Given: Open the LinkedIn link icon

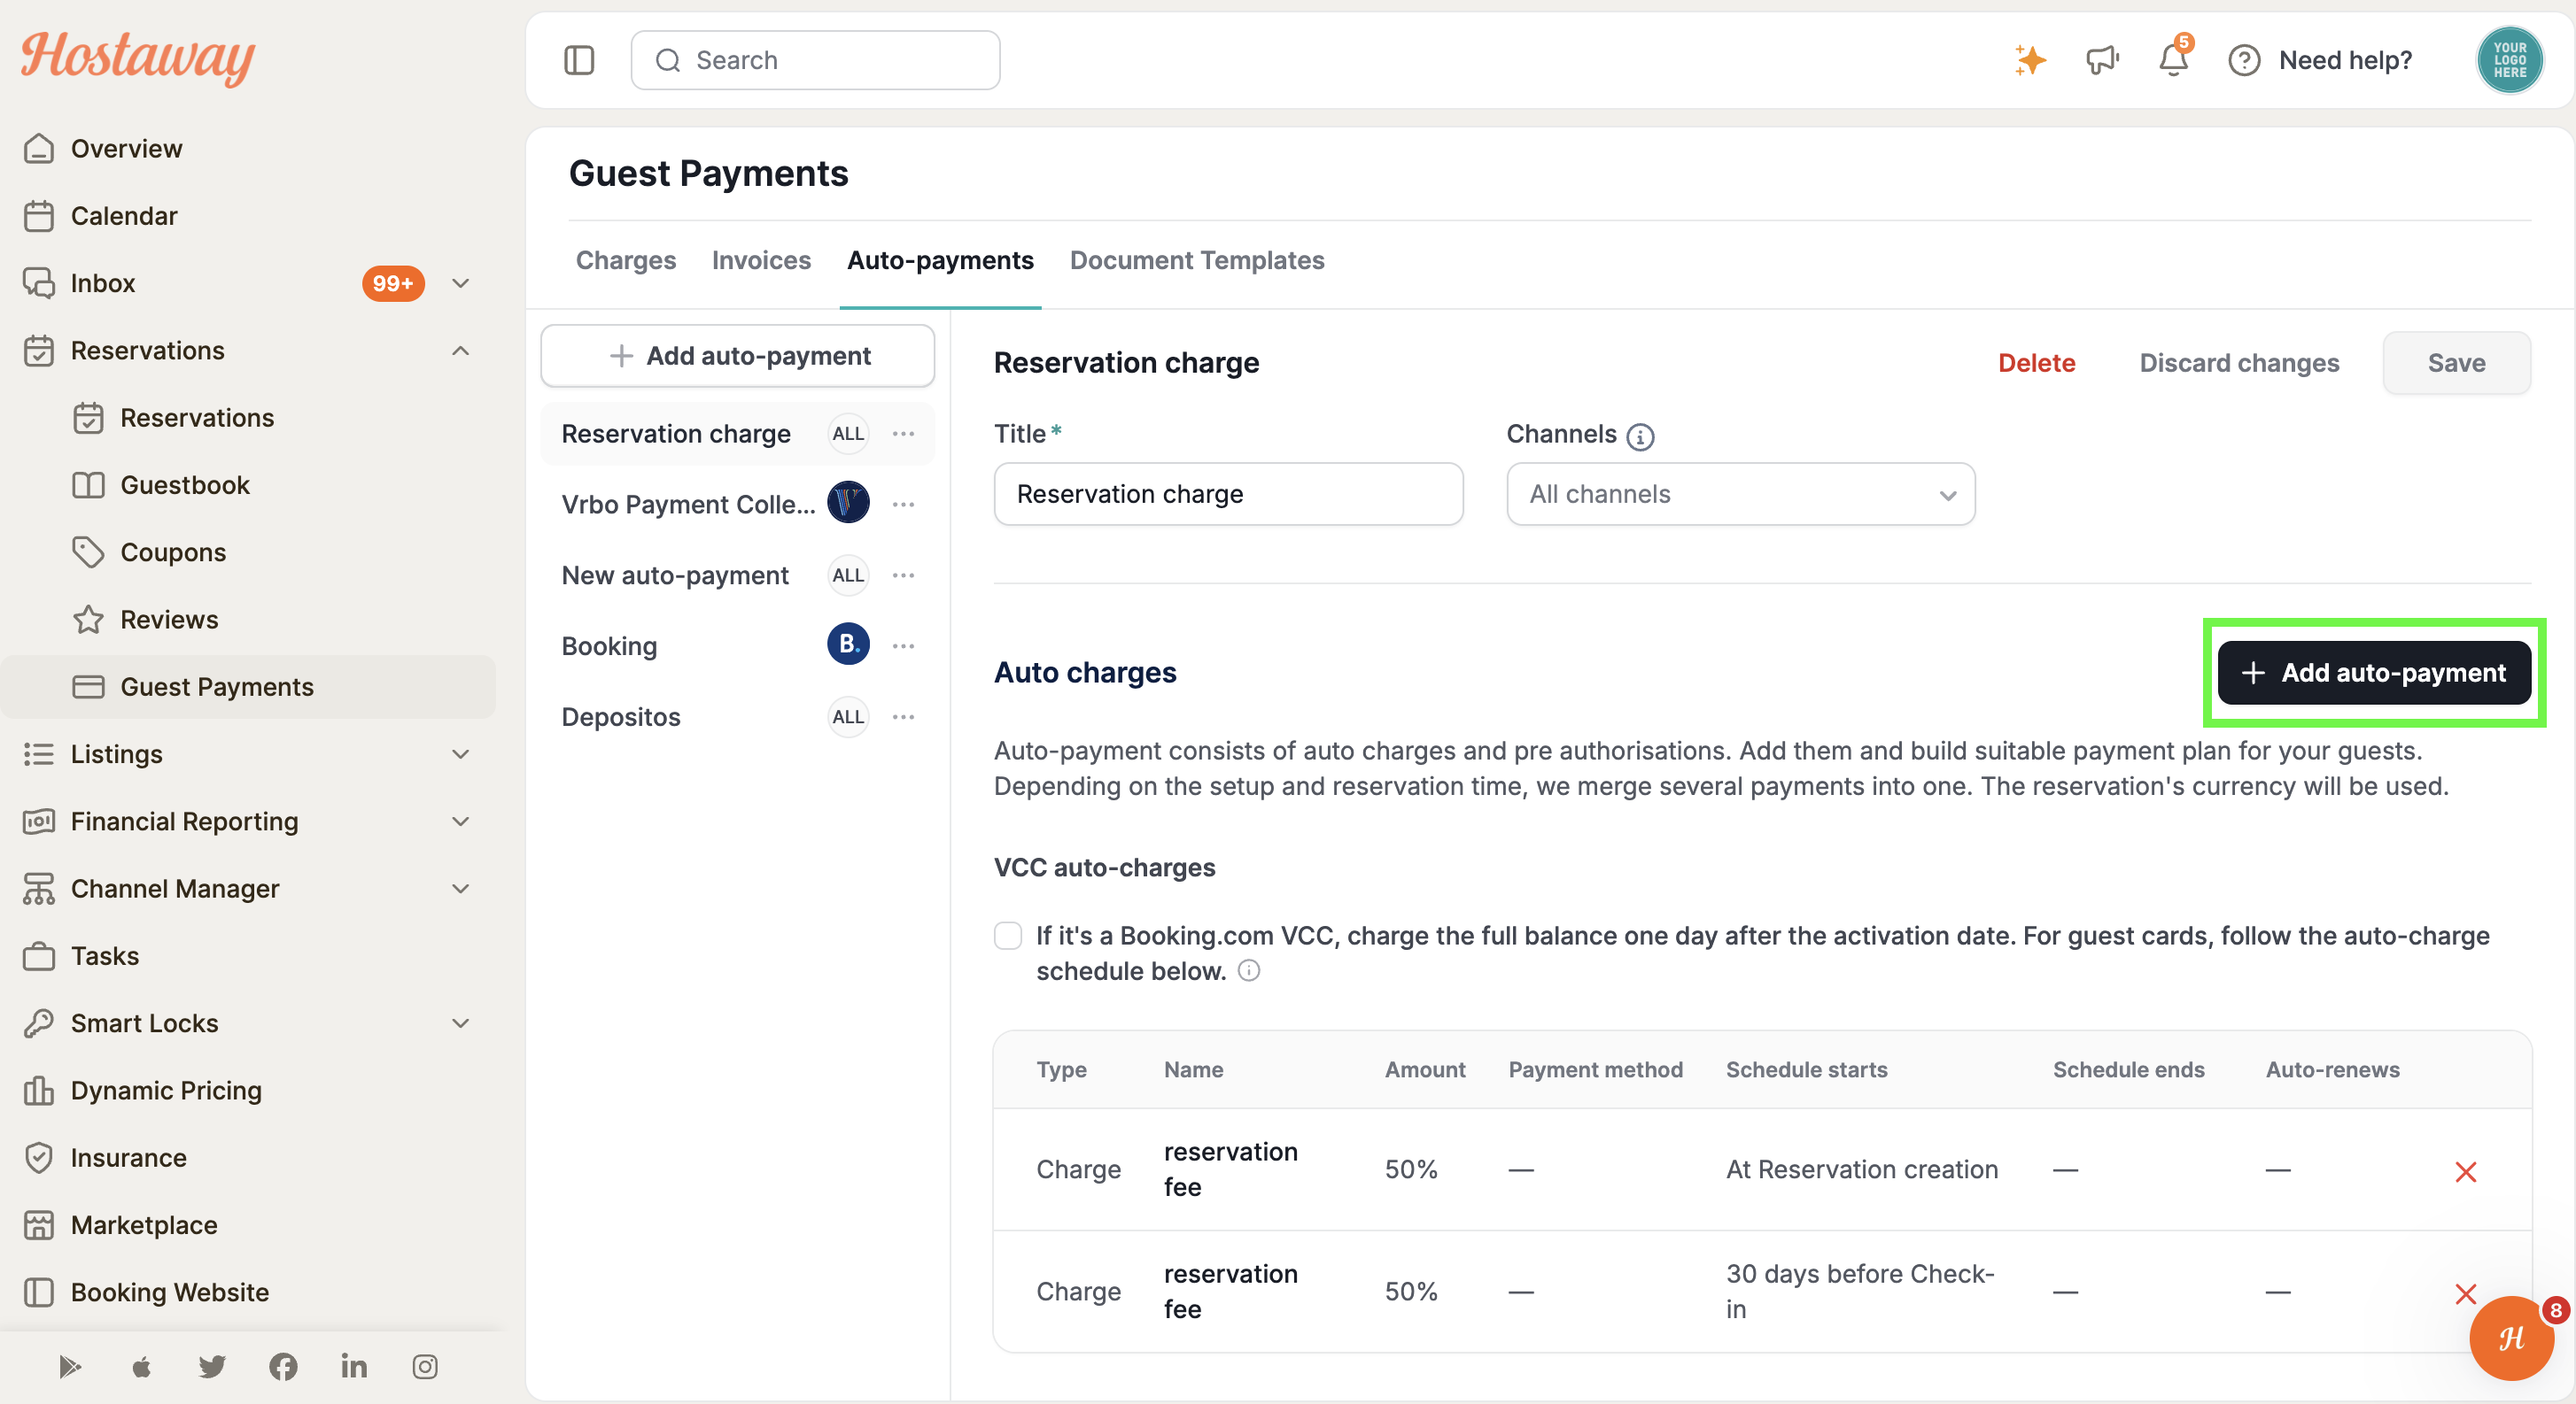Looking at the screenshot, I should pyautogui.click(x=354, y=1366).
